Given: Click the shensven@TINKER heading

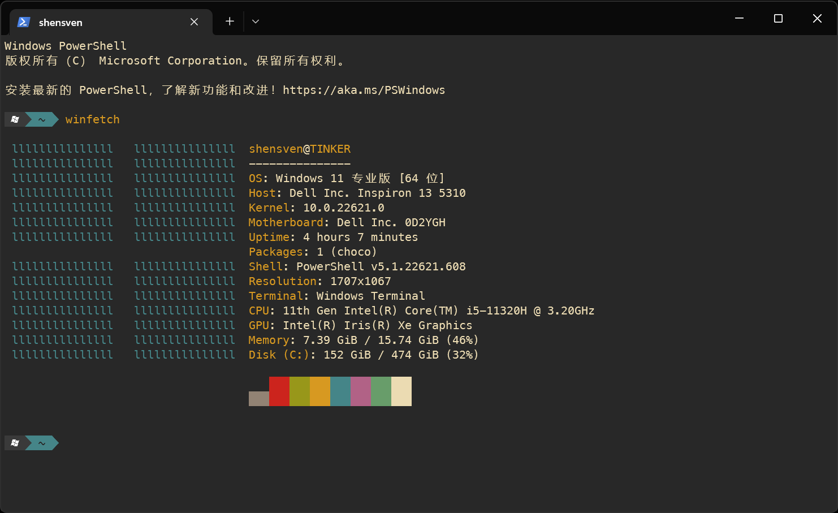Looking at the screenshot, I should (300, 149).
